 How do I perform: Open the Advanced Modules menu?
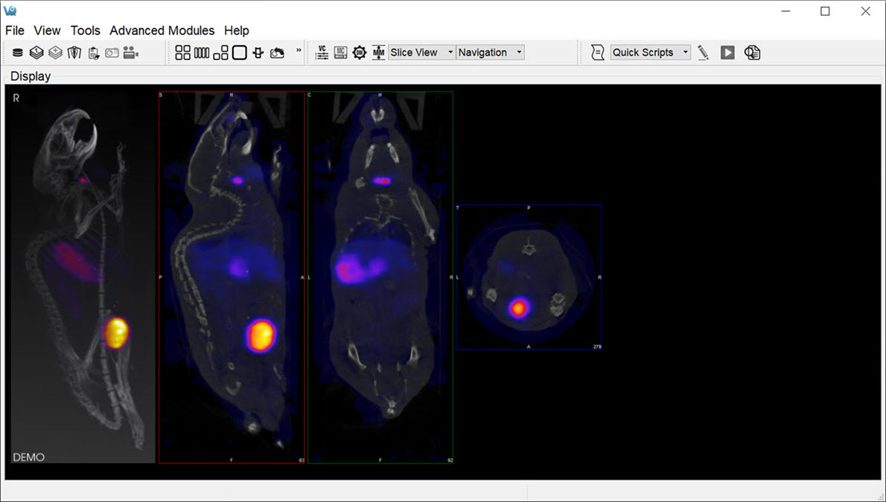coord(162,30)
